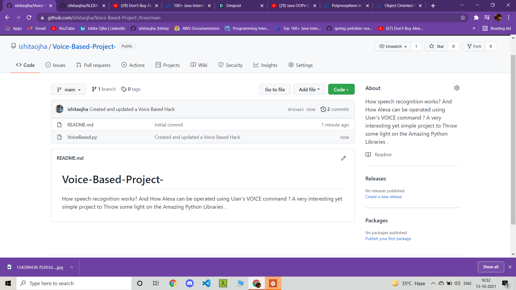The height and width of the screenshot is (290, 516).
Task: Open Chrome extensions puzzle icon
Action: pyautogui.click(x=476, y=18)
